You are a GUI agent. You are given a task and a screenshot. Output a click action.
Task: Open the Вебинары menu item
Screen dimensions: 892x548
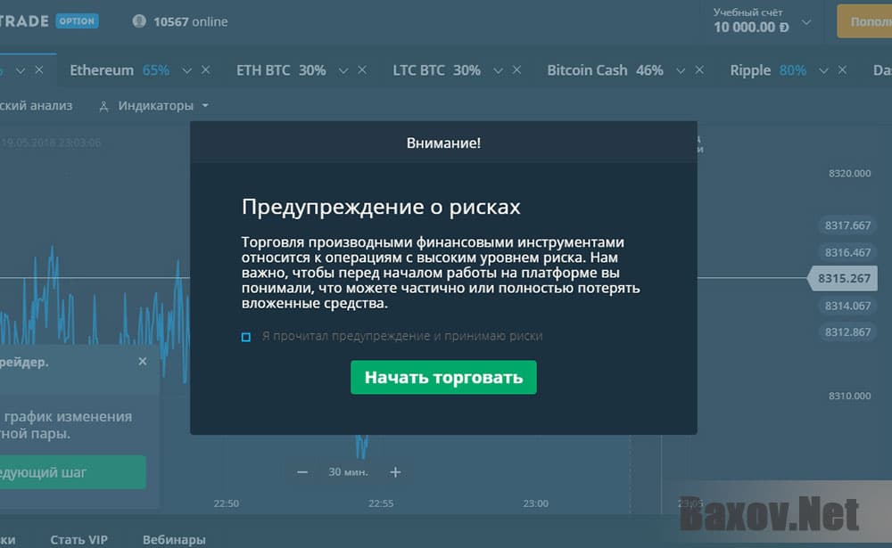(x=174, y=539)
